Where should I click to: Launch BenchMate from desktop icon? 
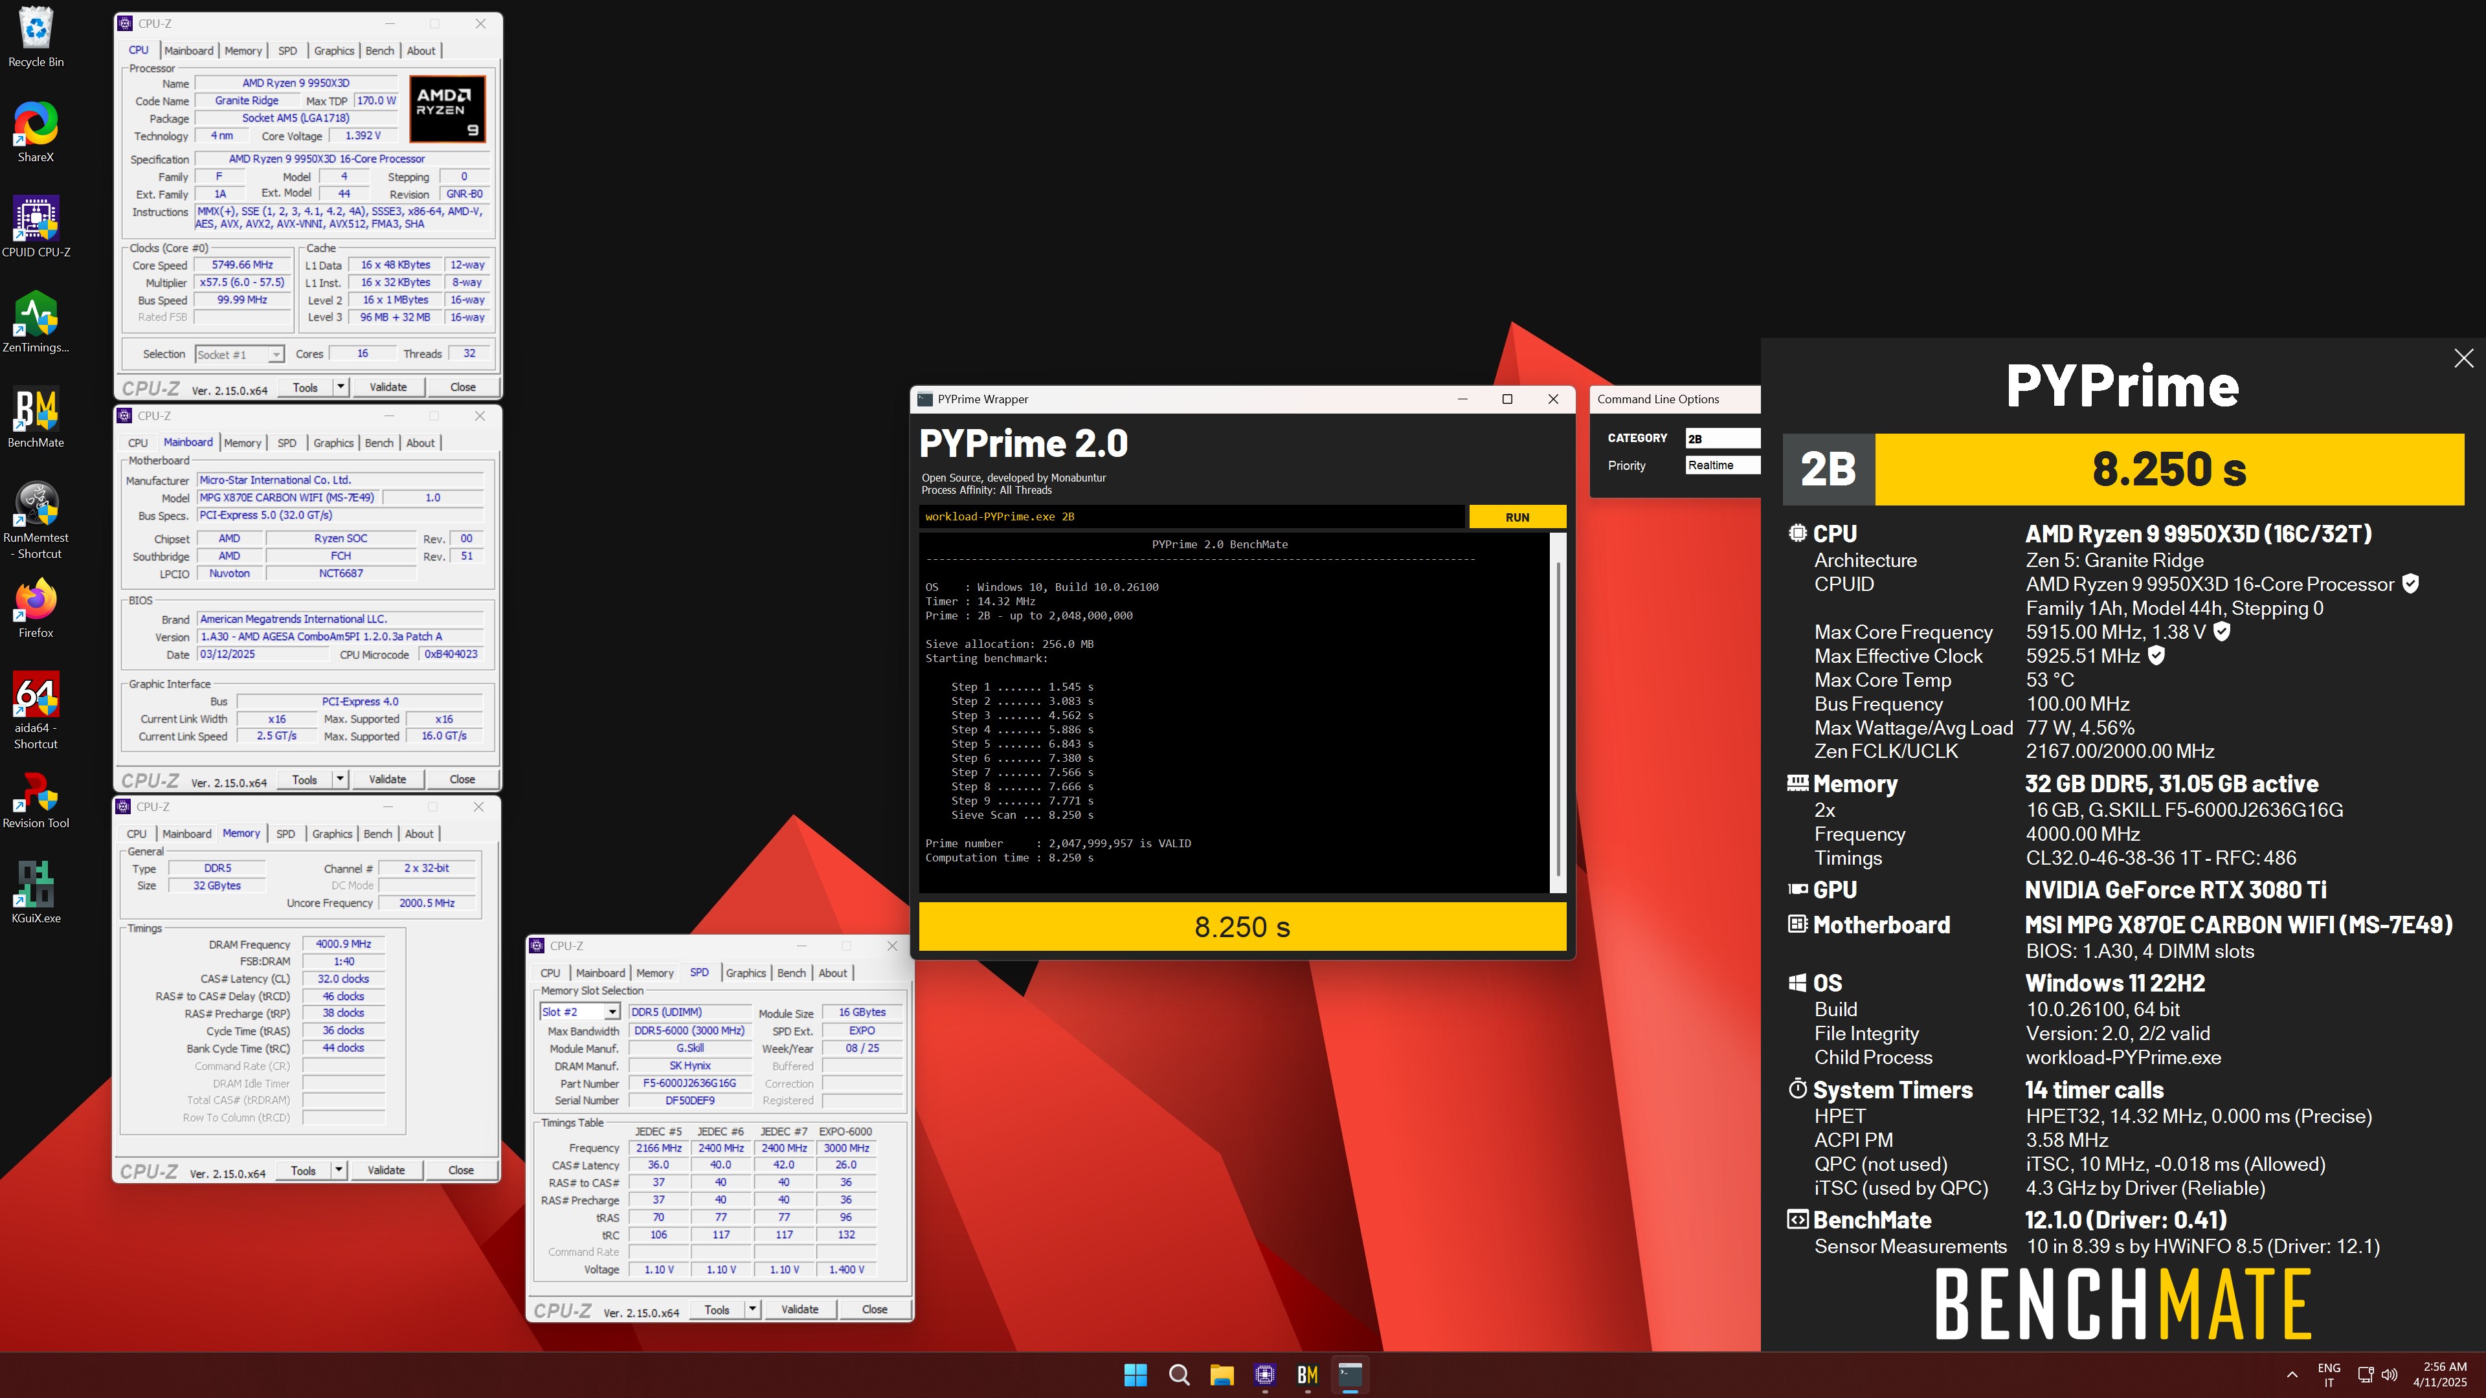point(36,417)
